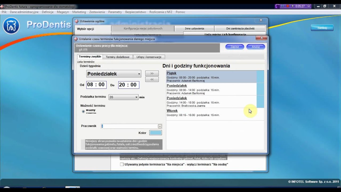Open the Marketing menu
The height and width of the screenshot is (192, 341).
(79, 12)
